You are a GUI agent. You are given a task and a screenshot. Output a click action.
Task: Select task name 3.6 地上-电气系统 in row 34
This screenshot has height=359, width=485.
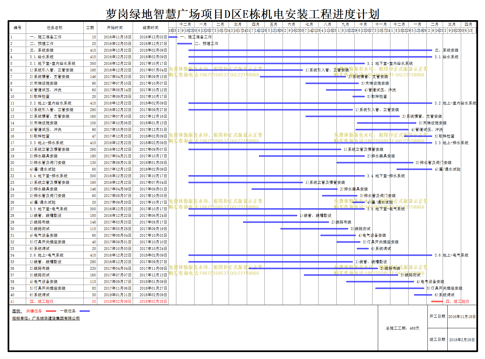point(47,255)
